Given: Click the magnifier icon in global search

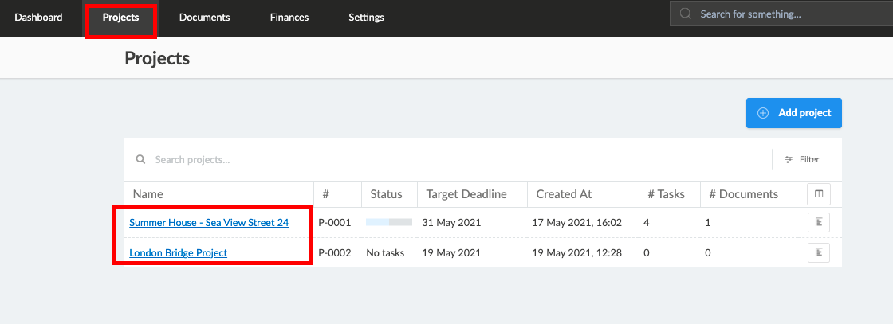Looking at the screenshot, I should pyautogui.click(x=686, y=14).
